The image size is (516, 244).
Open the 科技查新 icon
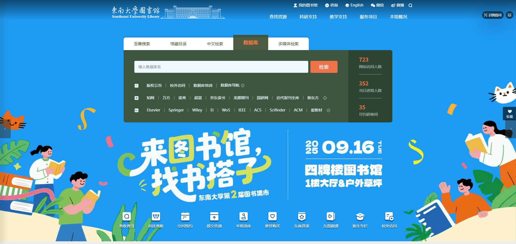point(156,216)
